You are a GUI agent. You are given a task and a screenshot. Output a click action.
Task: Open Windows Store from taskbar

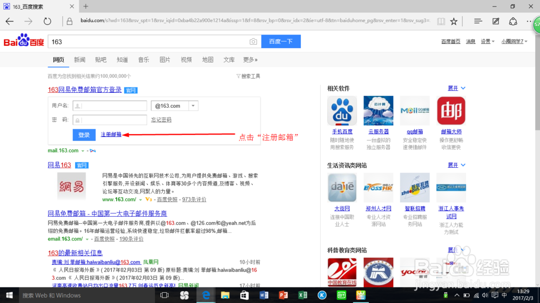[245, 295]
